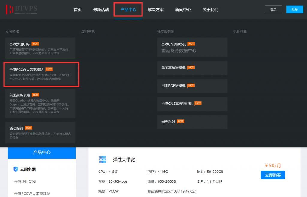This screenshot has height=197, width=307.
Task: Click the 机柜托管 column heading
Action: [x=240, y=31]
